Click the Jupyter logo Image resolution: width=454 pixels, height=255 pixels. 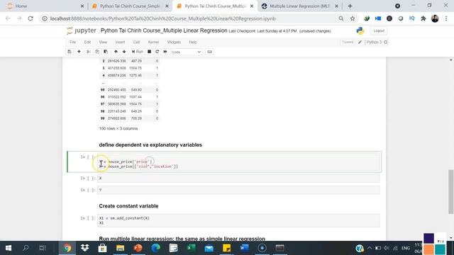pyautogui.click(x=82, y=30)
